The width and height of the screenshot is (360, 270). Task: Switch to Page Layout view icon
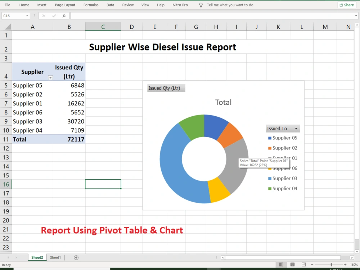(292, 265)
